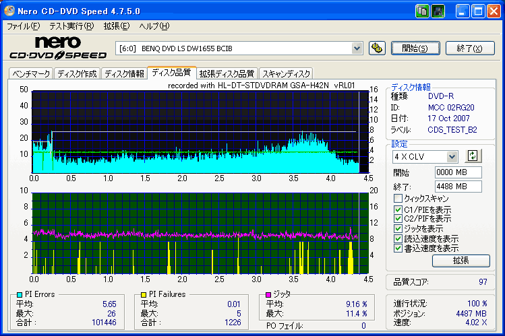
Task: Switch to ディスク情報 tab
Action: [x=124, y=74]
